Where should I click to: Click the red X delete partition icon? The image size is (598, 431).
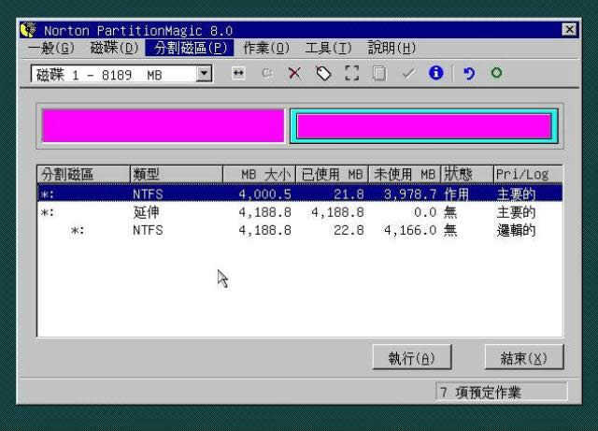coord(294,74)
